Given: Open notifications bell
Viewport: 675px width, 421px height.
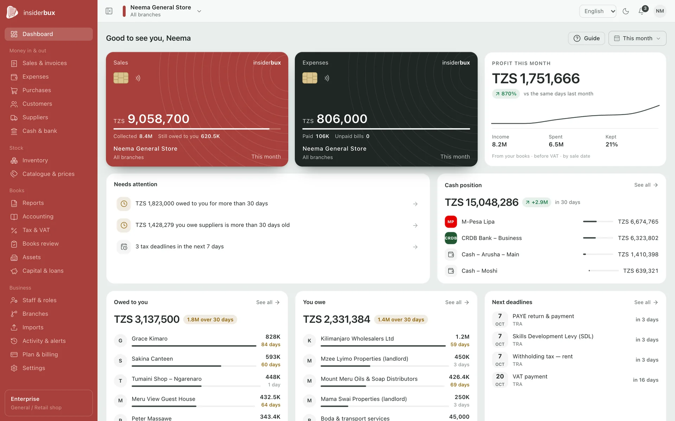Looking at the screenshot, I should 642,11.
